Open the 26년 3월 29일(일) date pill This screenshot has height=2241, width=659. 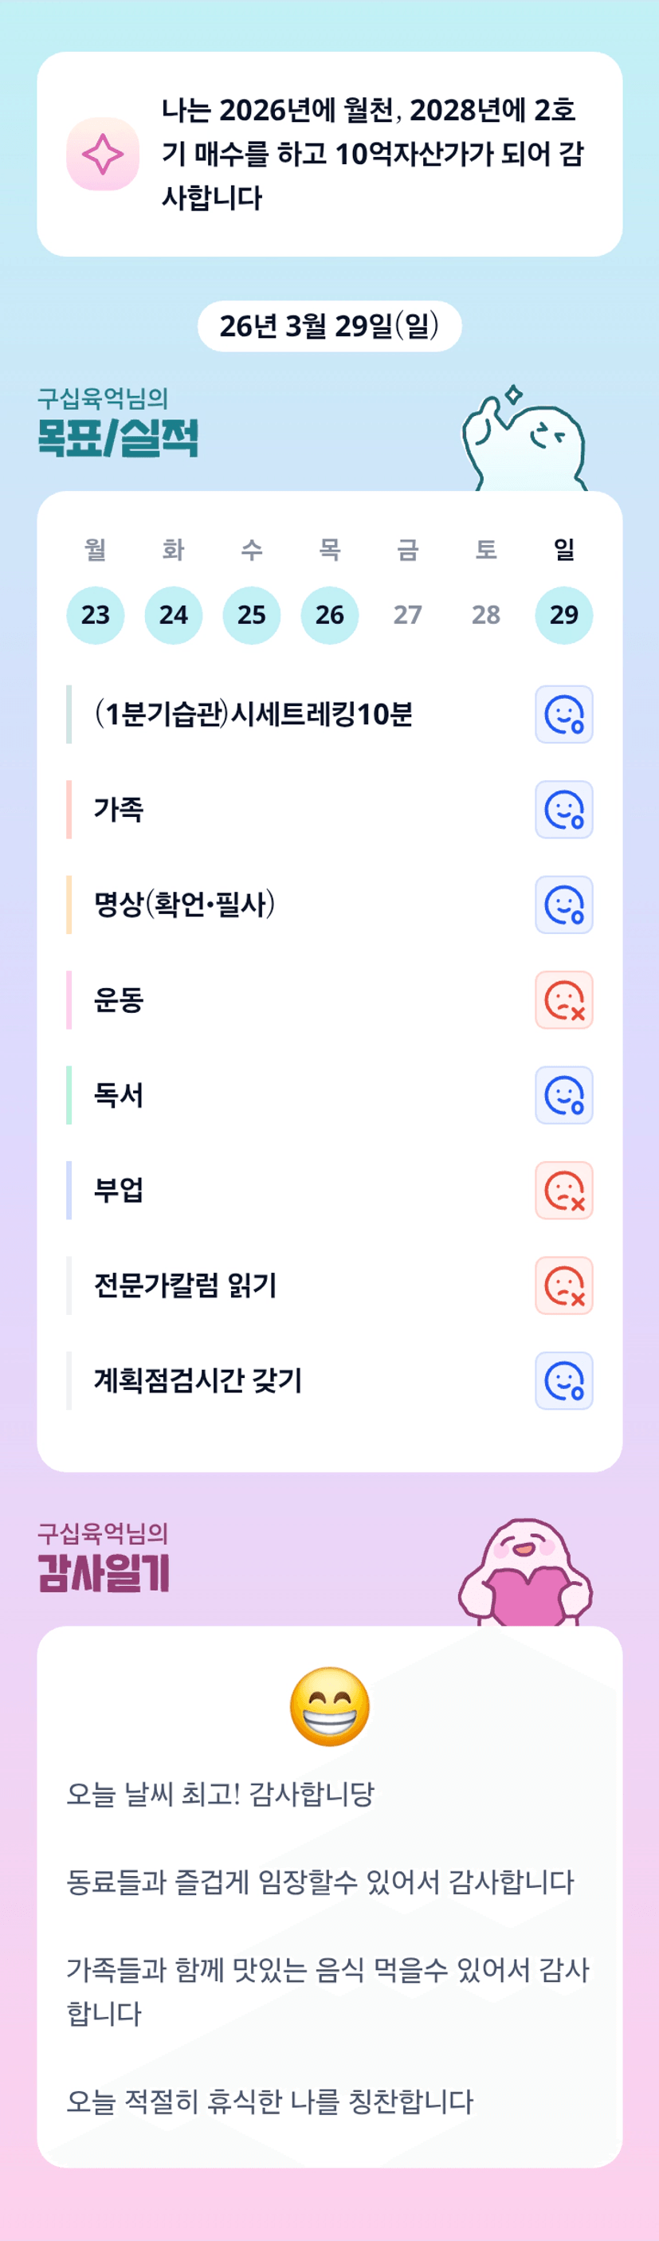[x=330, y=326]
